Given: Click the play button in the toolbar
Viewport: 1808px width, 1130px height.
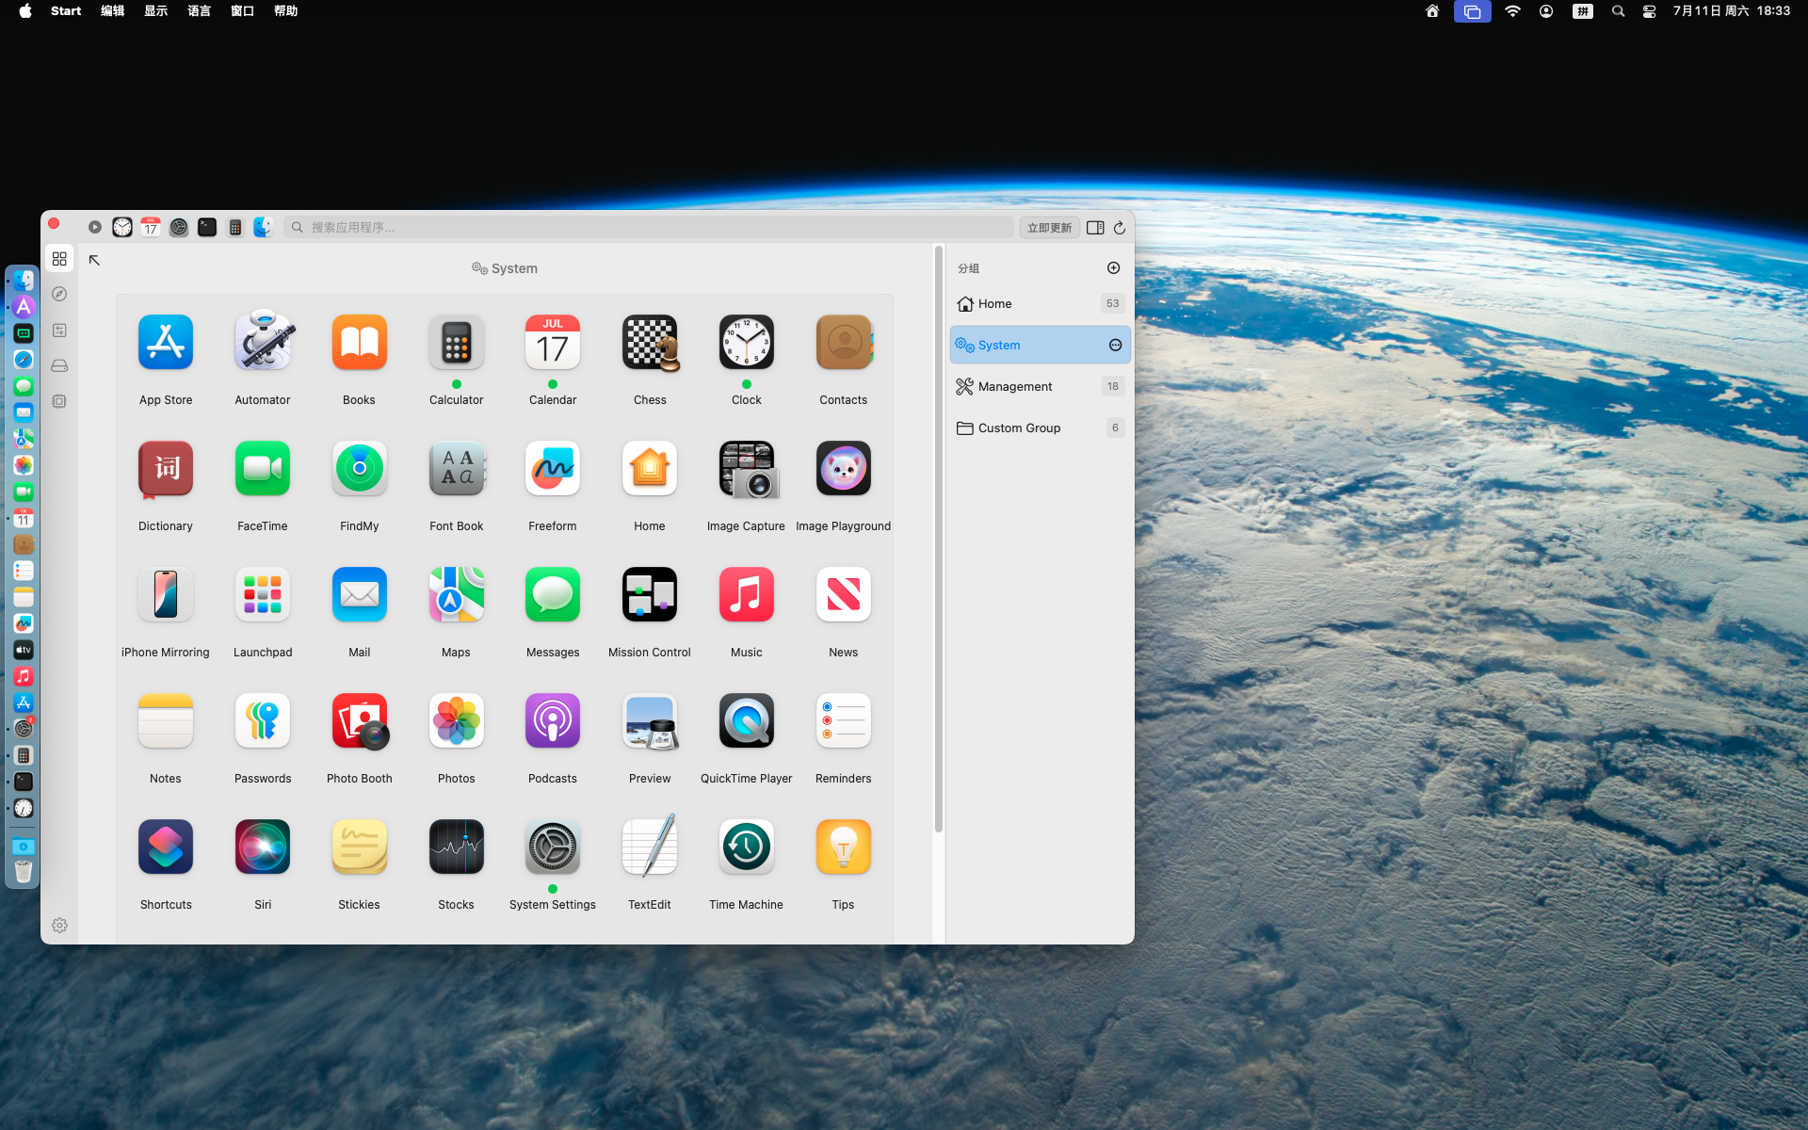Looking at the screenshot, I should [95, 227].
